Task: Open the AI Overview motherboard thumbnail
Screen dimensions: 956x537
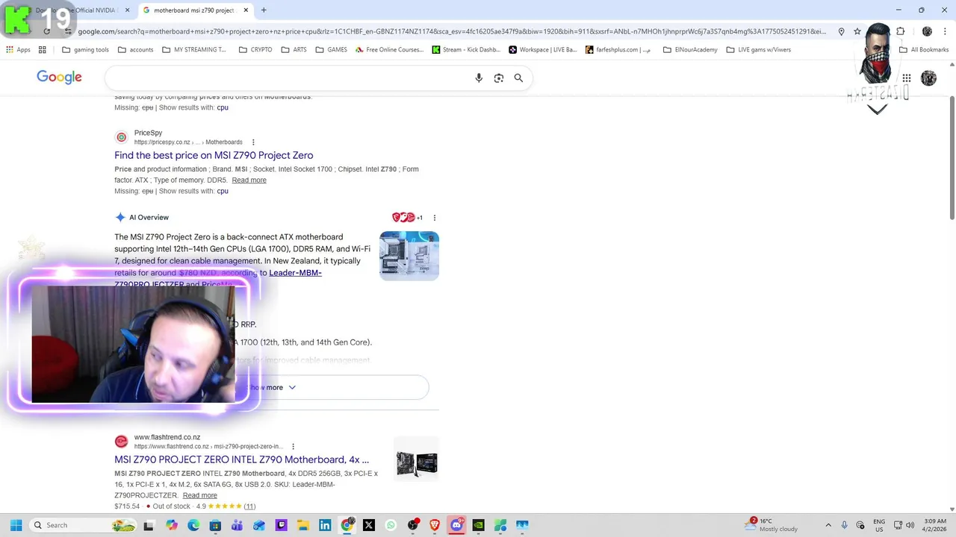Action: tap(409, 256)
